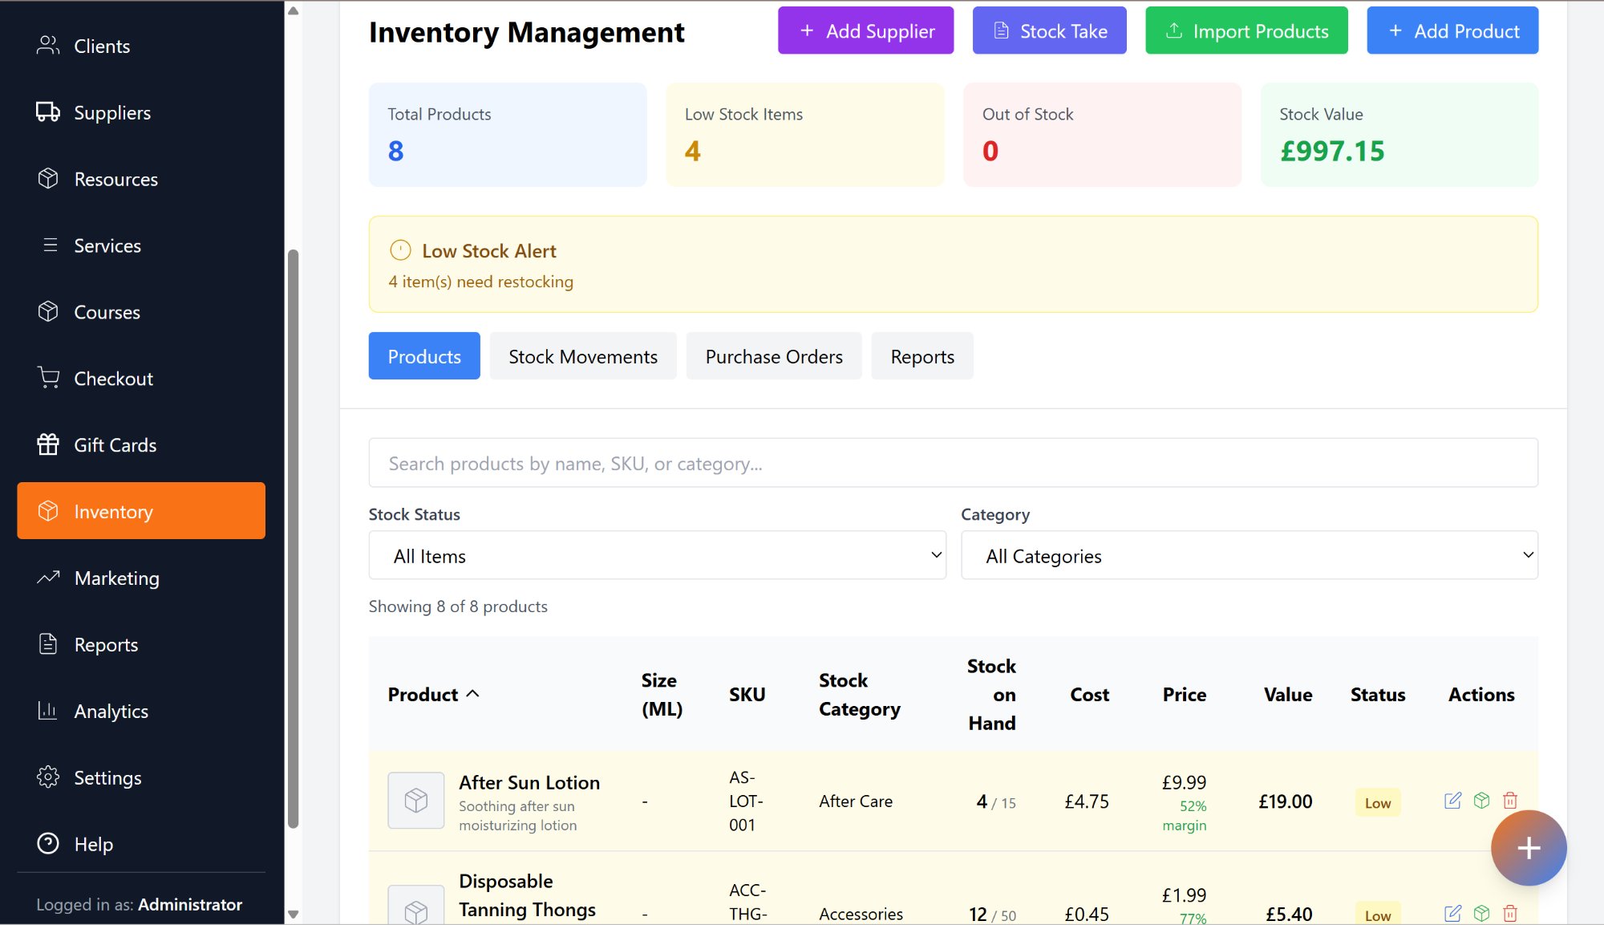Click the floating plus action button
The image size is (1604, 925).
[1528, 847]
